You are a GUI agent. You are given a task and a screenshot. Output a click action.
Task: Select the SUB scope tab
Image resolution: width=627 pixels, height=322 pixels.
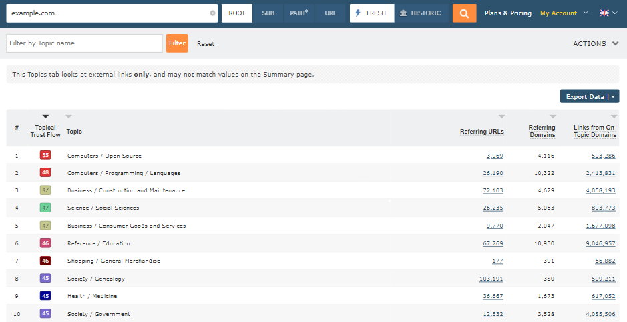(268, 13)
